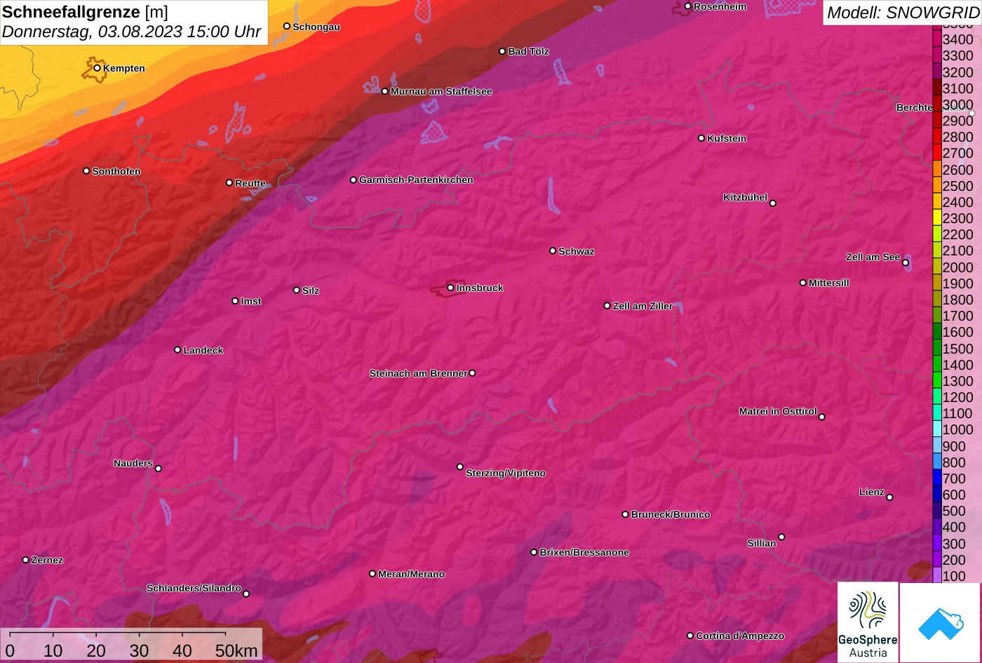
Task: Click the 2000 legend value
Action: 957,267
